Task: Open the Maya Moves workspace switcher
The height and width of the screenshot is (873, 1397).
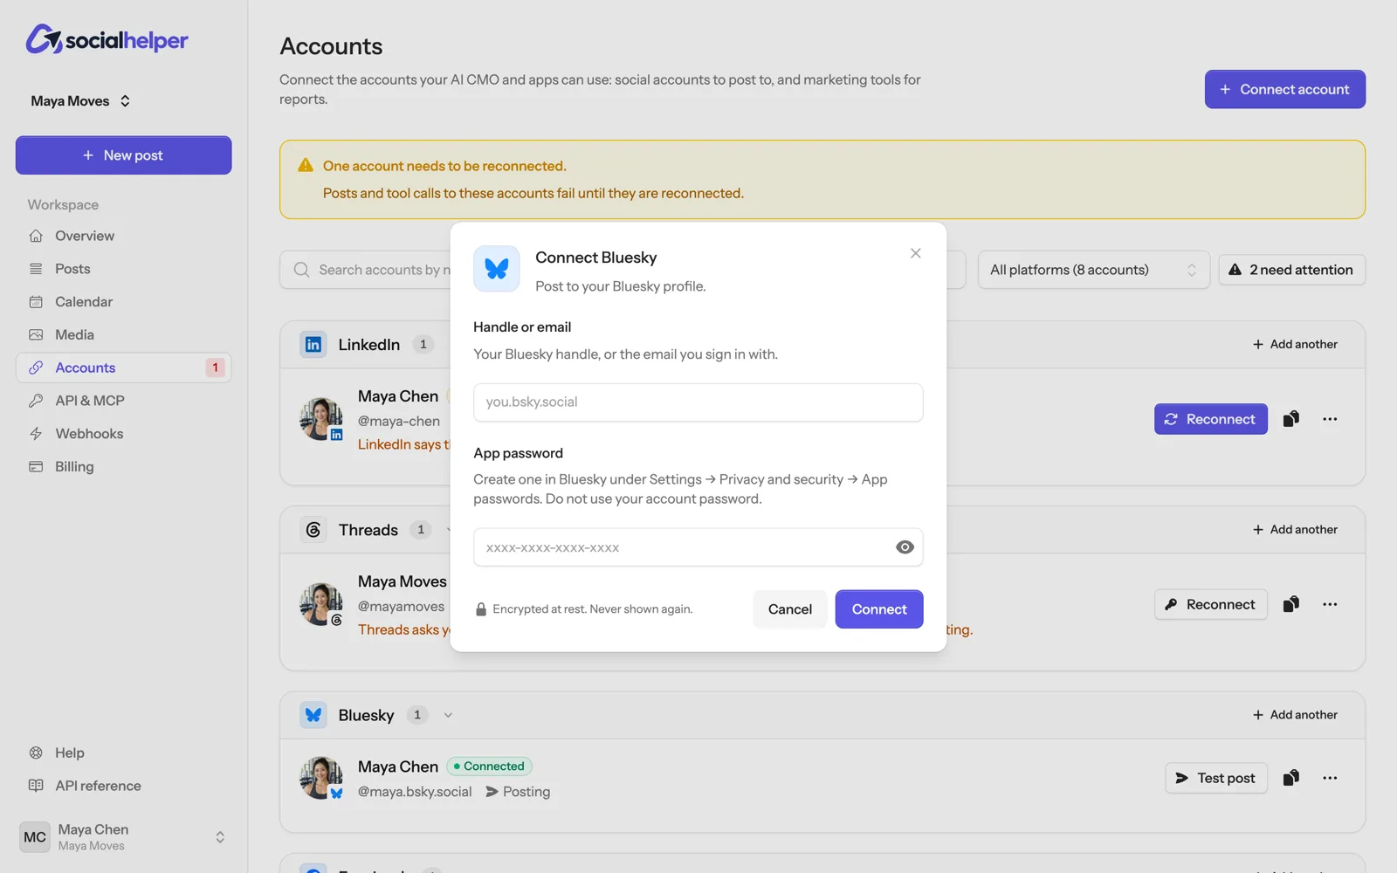Action: point(80,101)
